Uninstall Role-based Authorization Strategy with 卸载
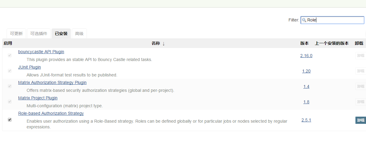The height and width of the screenshot is (158, 366). coord(361,120)
